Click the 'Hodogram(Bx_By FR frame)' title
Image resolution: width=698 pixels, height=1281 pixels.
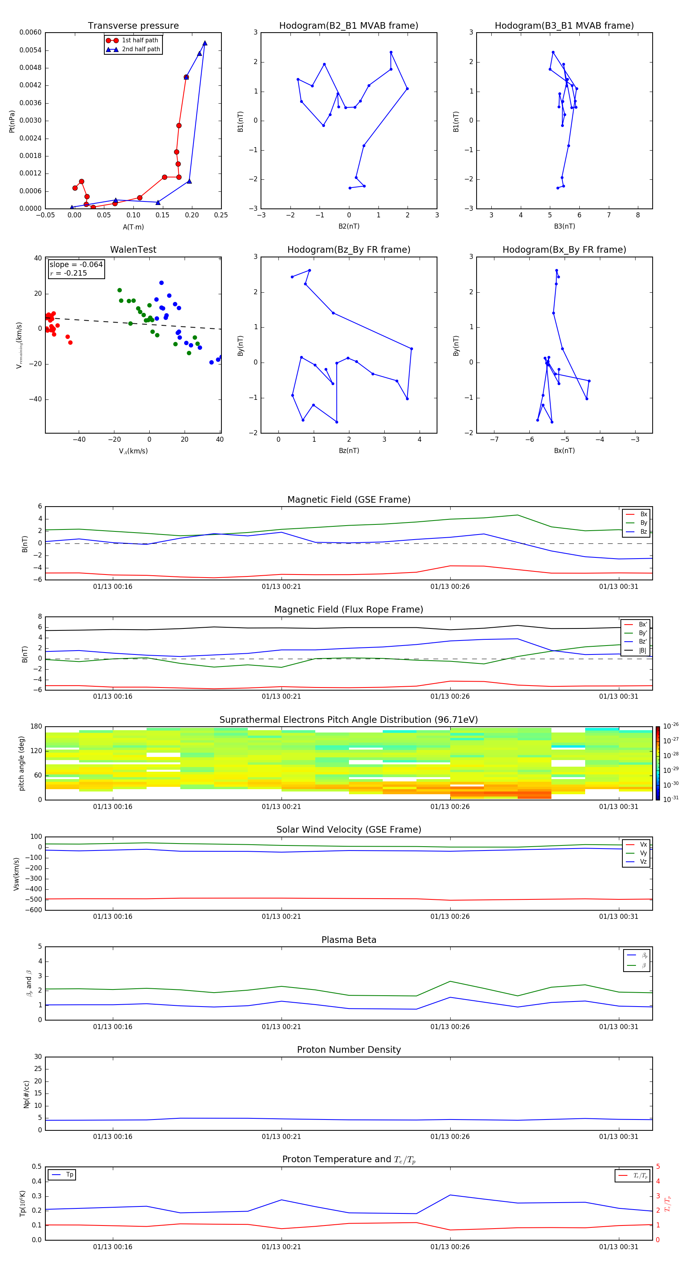[x=564, y=250]
